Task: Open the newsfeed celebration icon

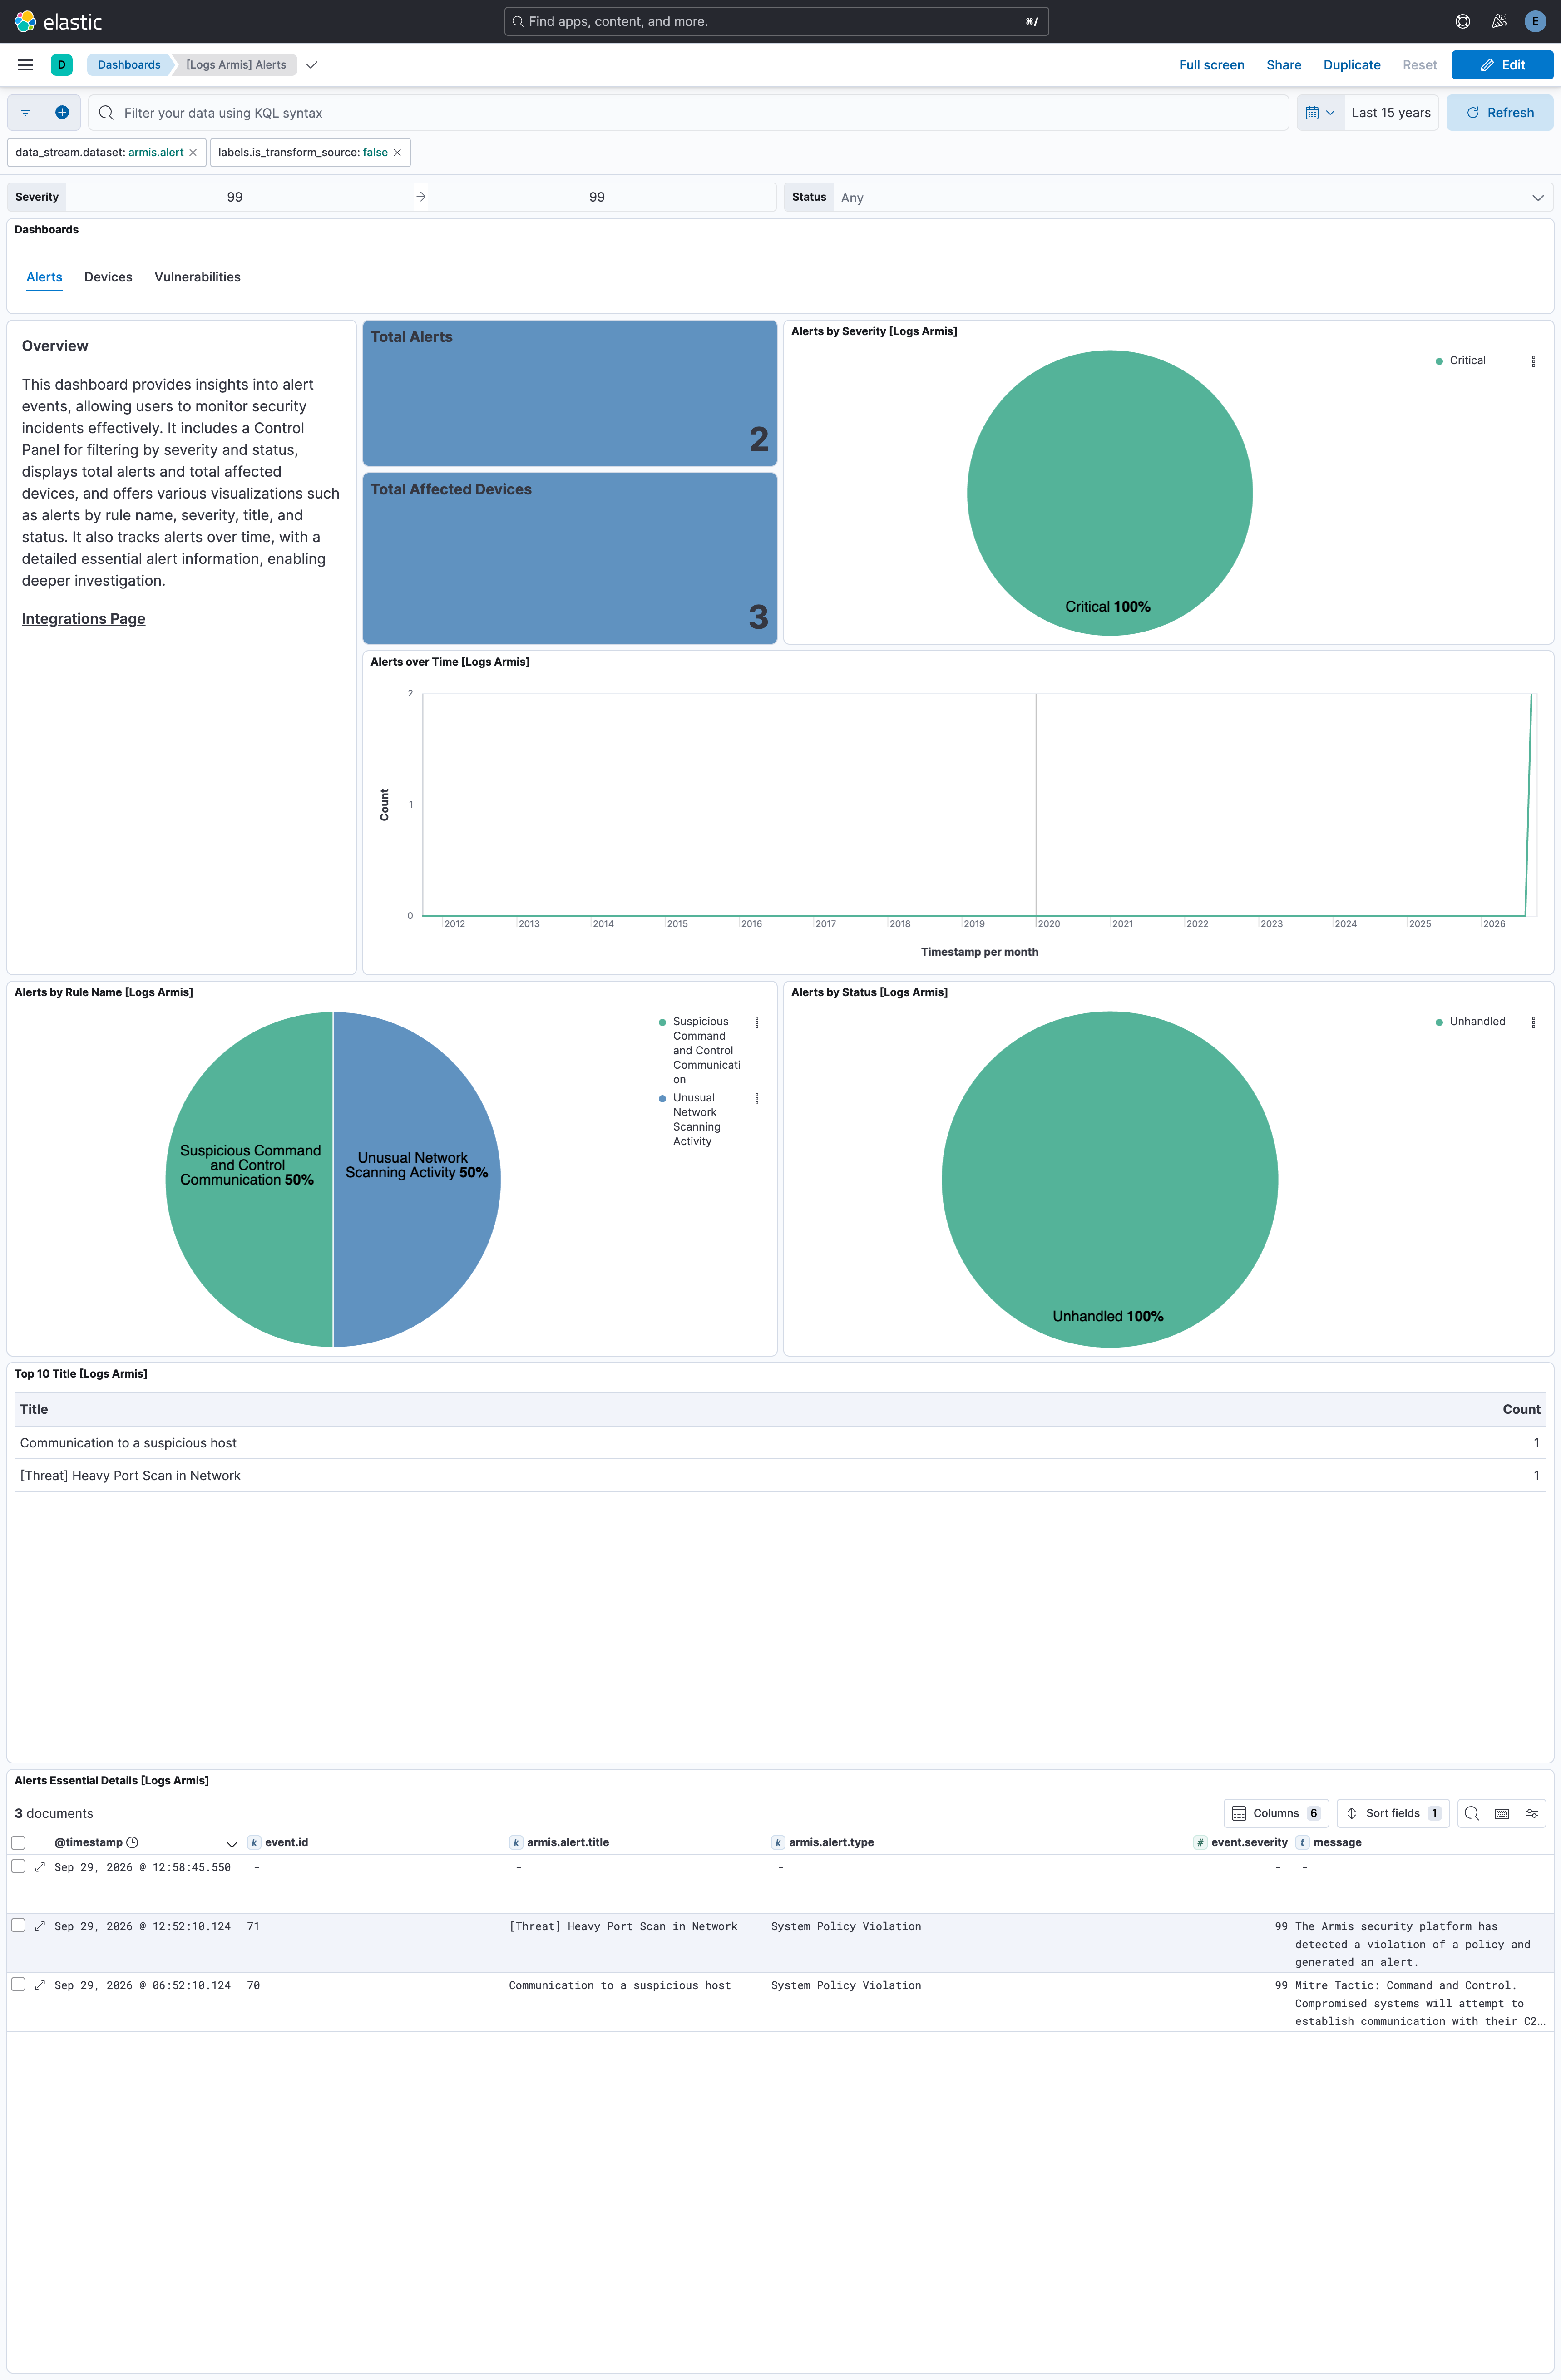Action: coord(1498,21)
